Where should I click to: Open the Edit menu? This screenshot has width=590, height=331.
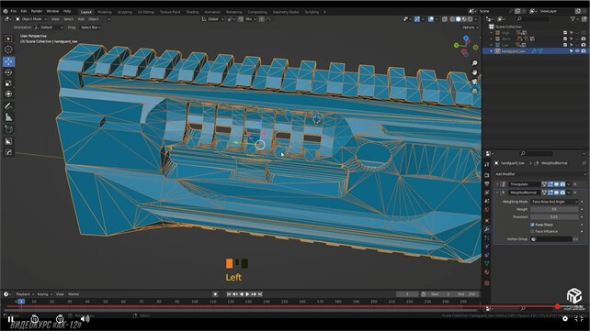pos(24,11)
